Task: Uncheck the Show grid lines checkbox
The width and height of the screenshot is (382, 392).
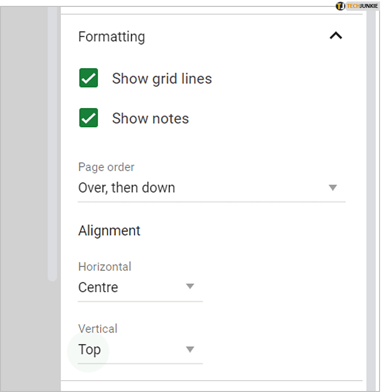Action: click(x=89, y=79)
